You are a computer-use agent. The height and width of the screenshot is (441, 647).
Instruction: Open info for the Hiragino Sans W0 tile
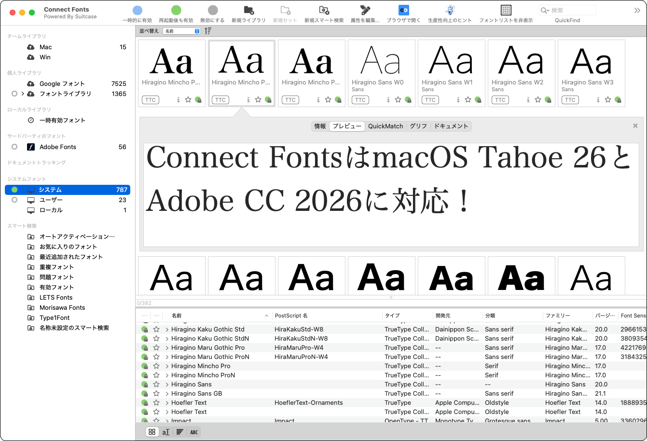click(388, 100)
